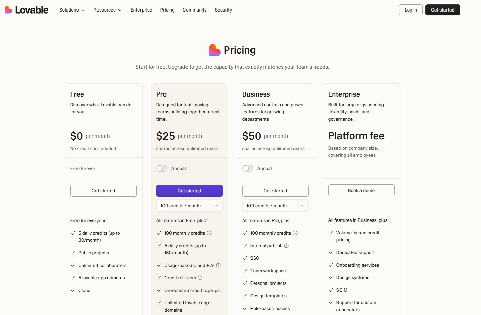The image size is (481, 315).
Task: Click the info icon beside Business's 100 monthly credits
Action: 295,233
